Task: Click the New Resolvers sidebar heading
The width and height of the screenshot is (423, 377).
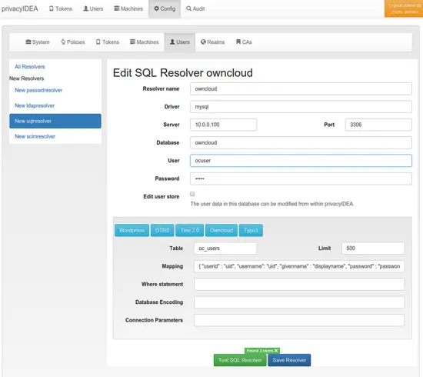Action: point(26,78)
